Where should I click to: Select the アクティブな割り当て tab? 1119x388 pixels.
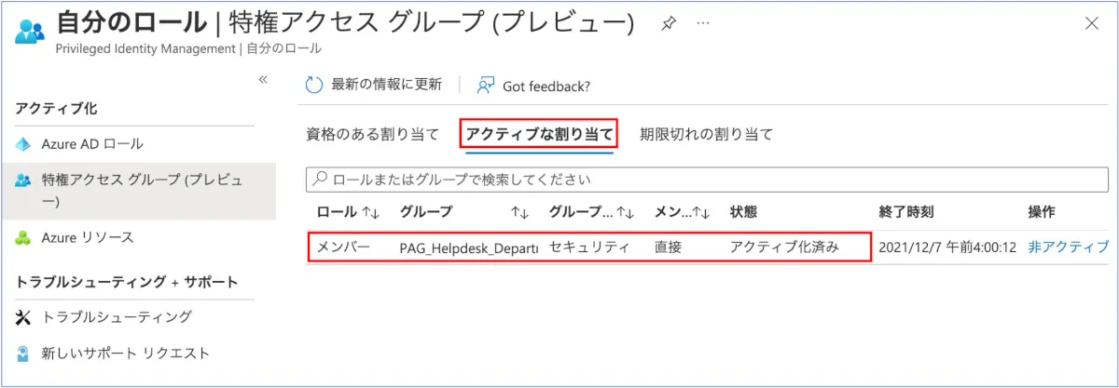point(540,134)
